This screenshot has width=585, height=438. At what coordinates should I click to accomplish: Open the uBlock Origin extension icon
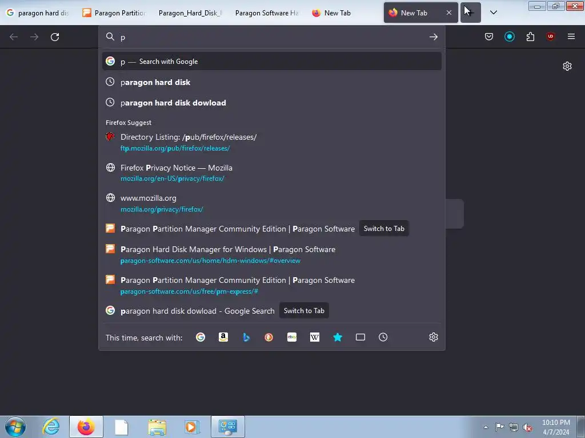click(x=550, y=36)
